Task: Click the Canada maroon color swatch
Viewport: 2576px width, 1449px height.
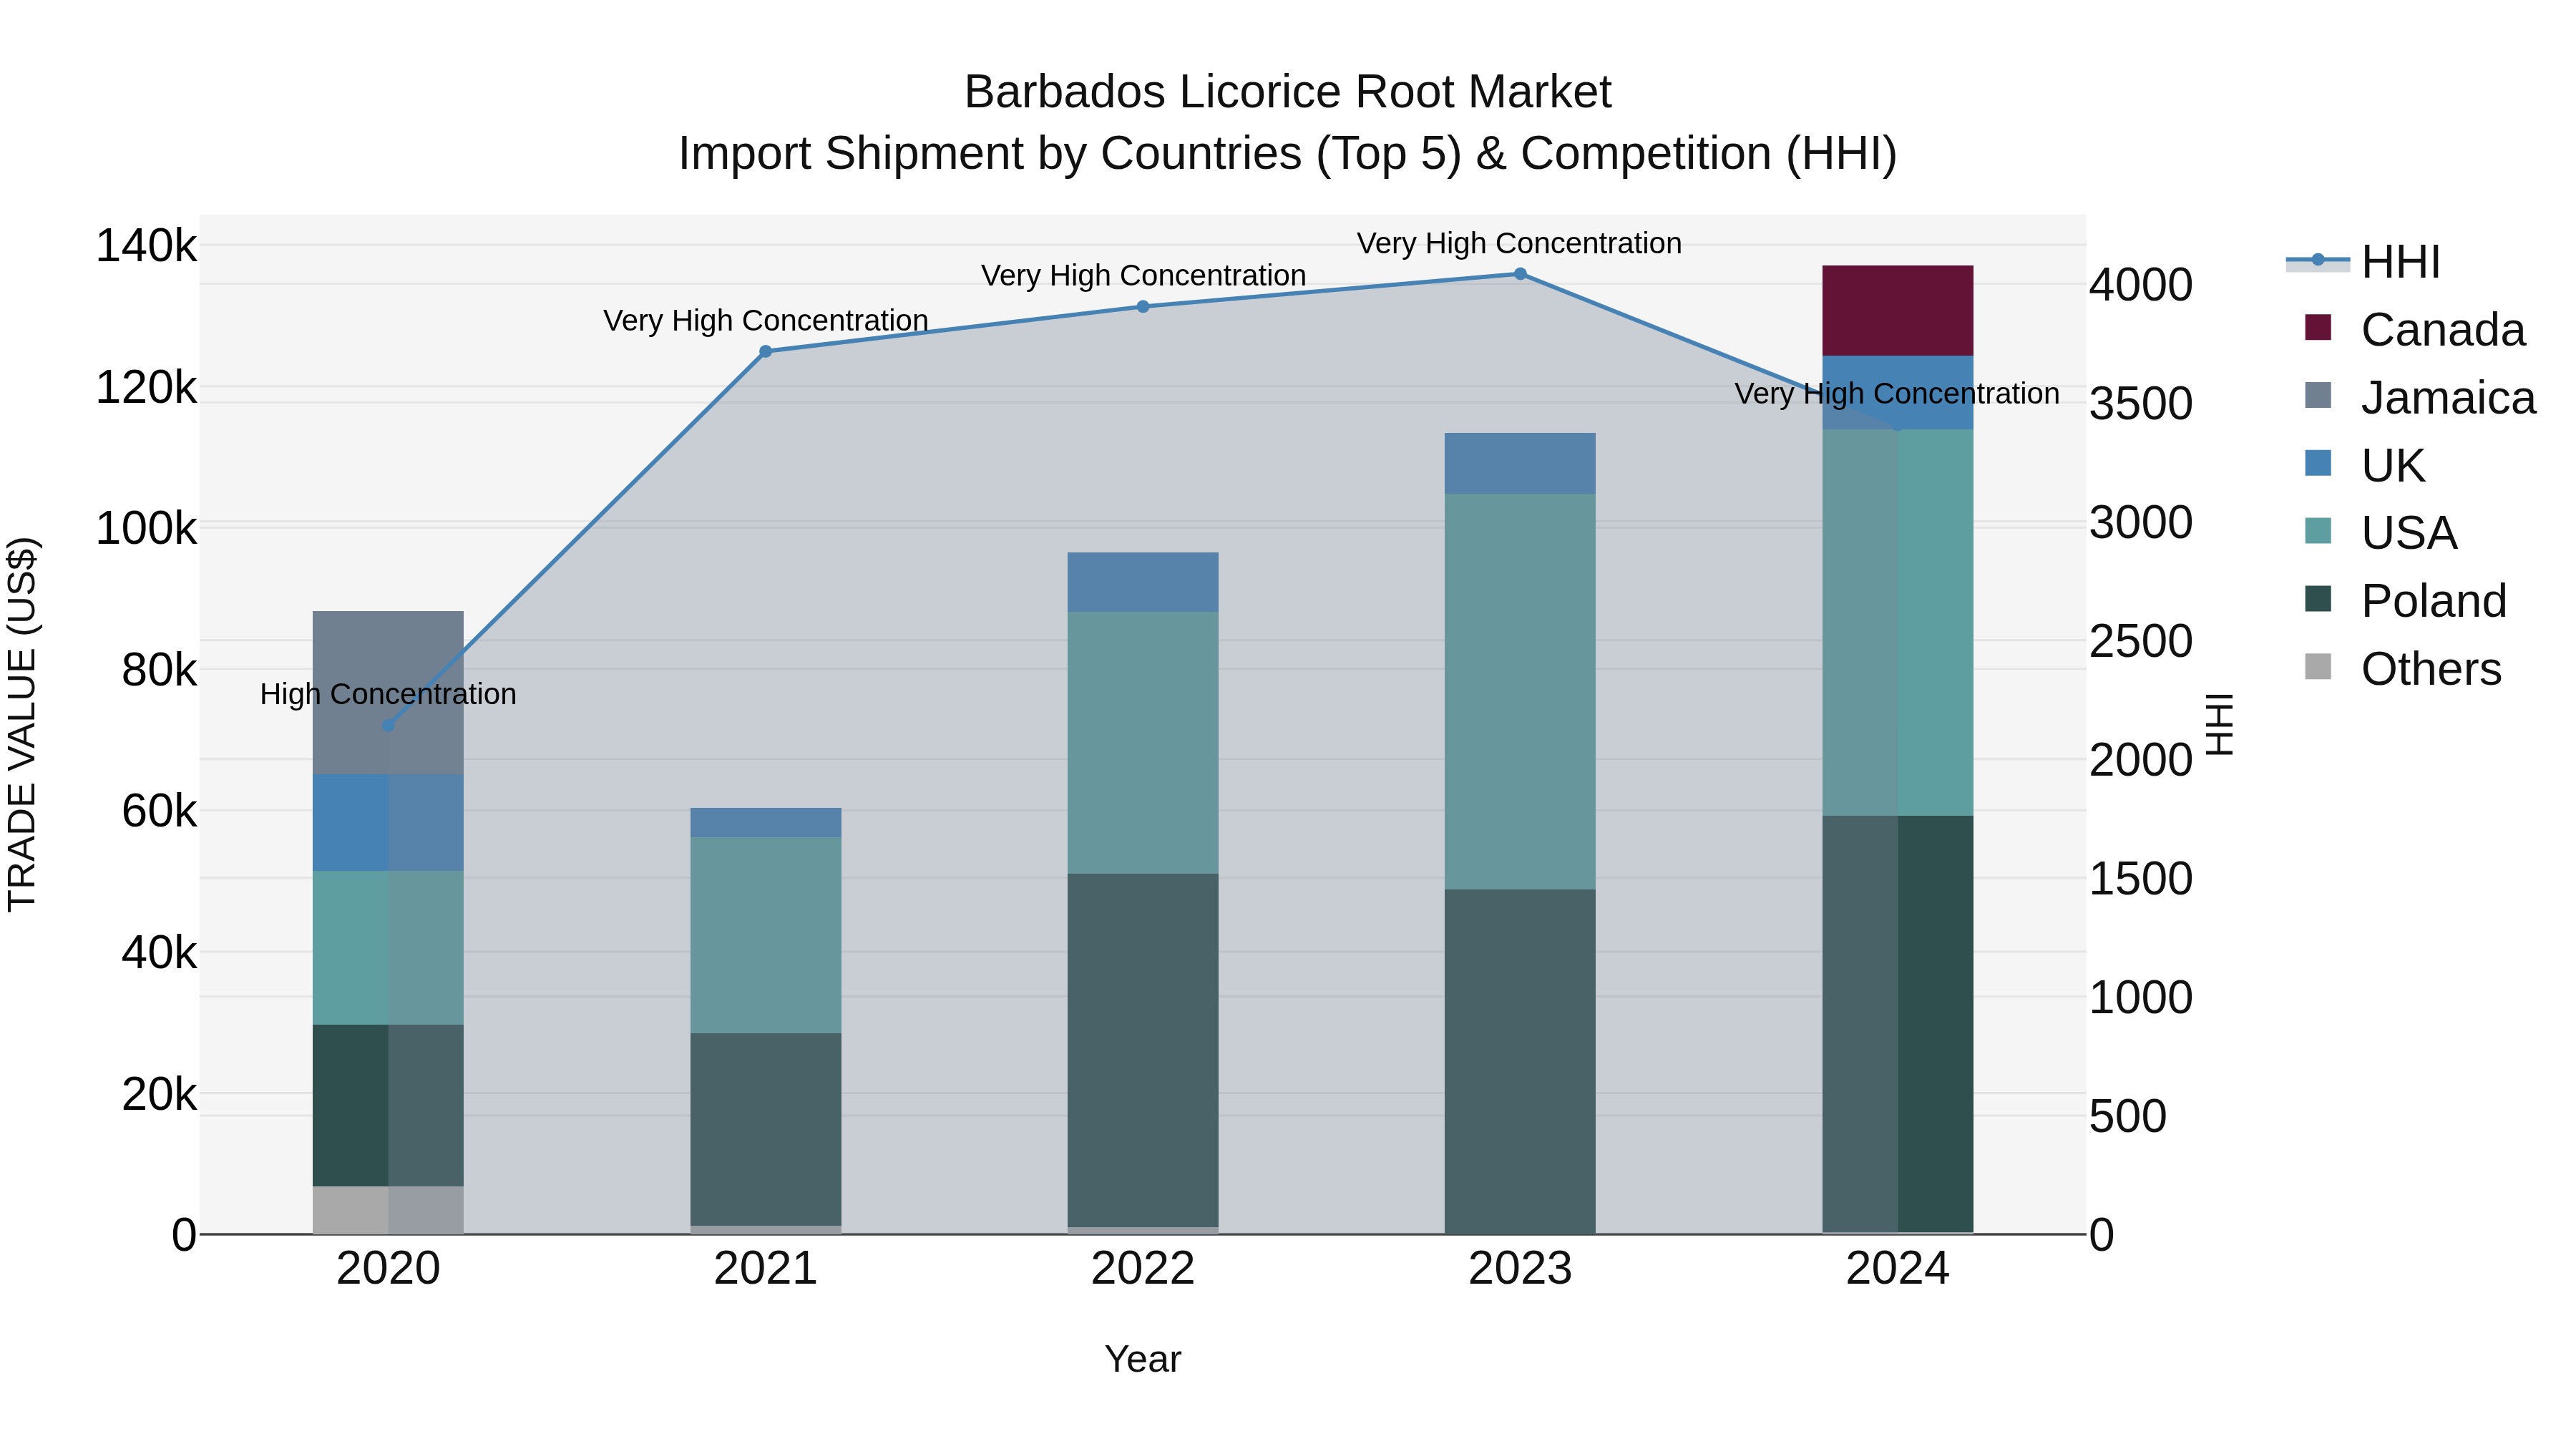Action: [2317, 327]
